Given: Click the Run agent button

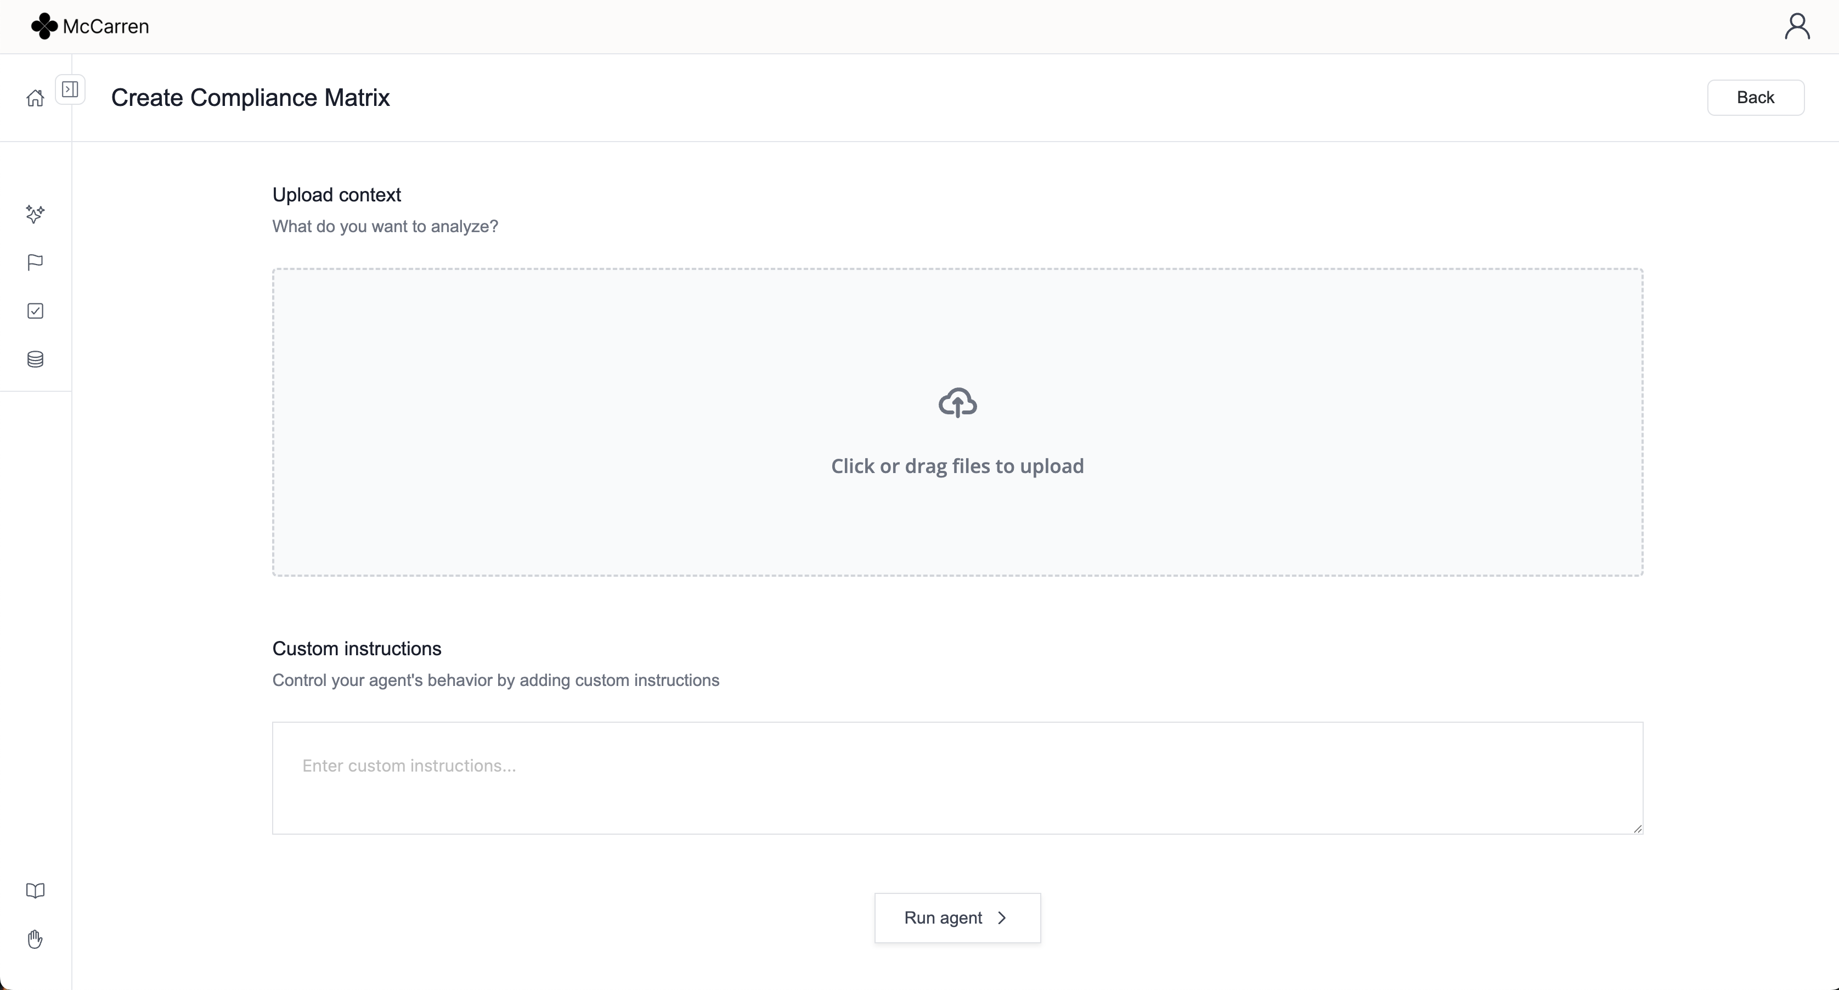Looking at the screenshot, I should 957,918.
